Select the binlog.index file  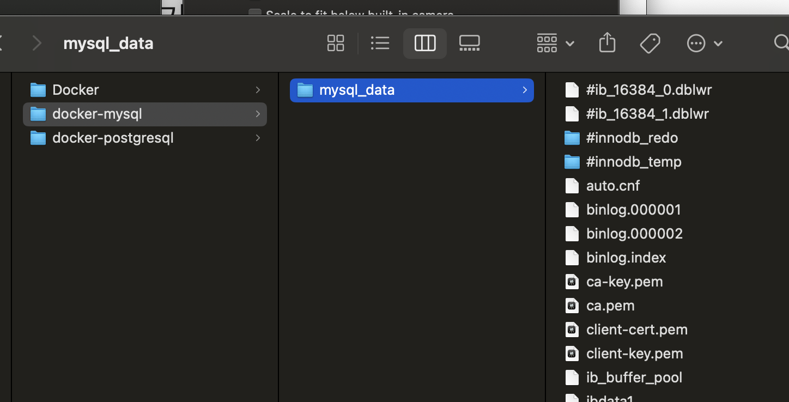tap(626, 258)
